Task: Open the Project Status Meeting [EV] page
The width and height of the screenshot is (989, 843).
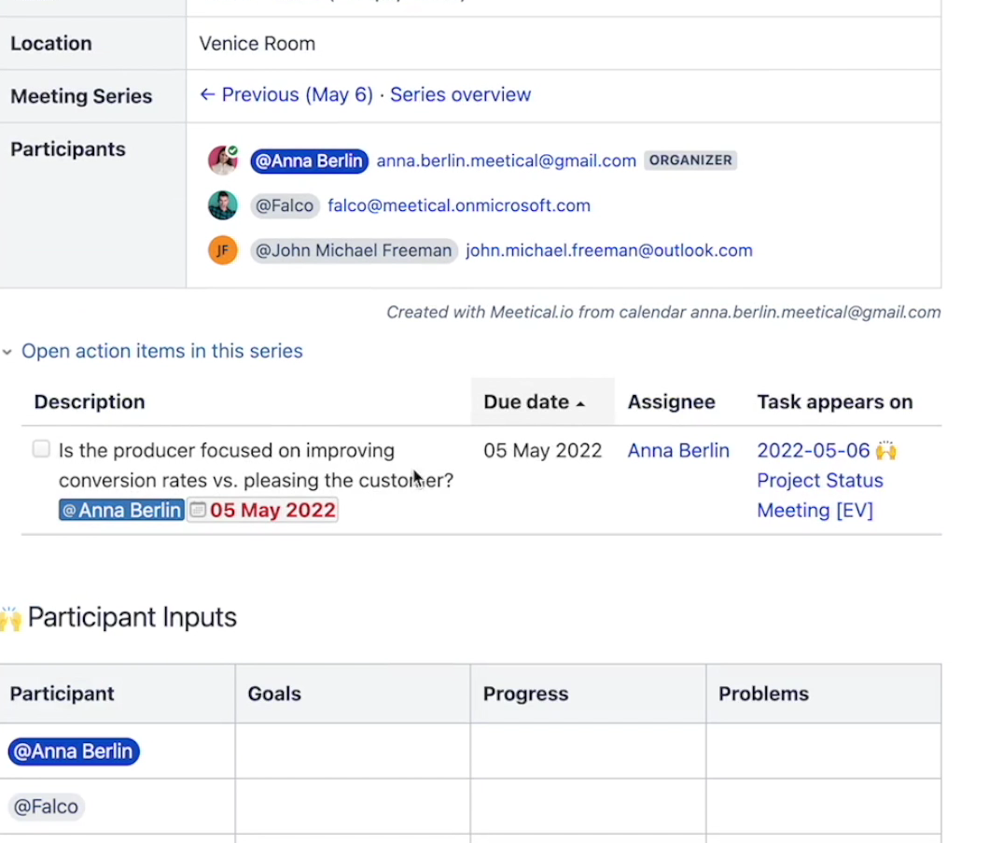Action: tap(820, 495)
